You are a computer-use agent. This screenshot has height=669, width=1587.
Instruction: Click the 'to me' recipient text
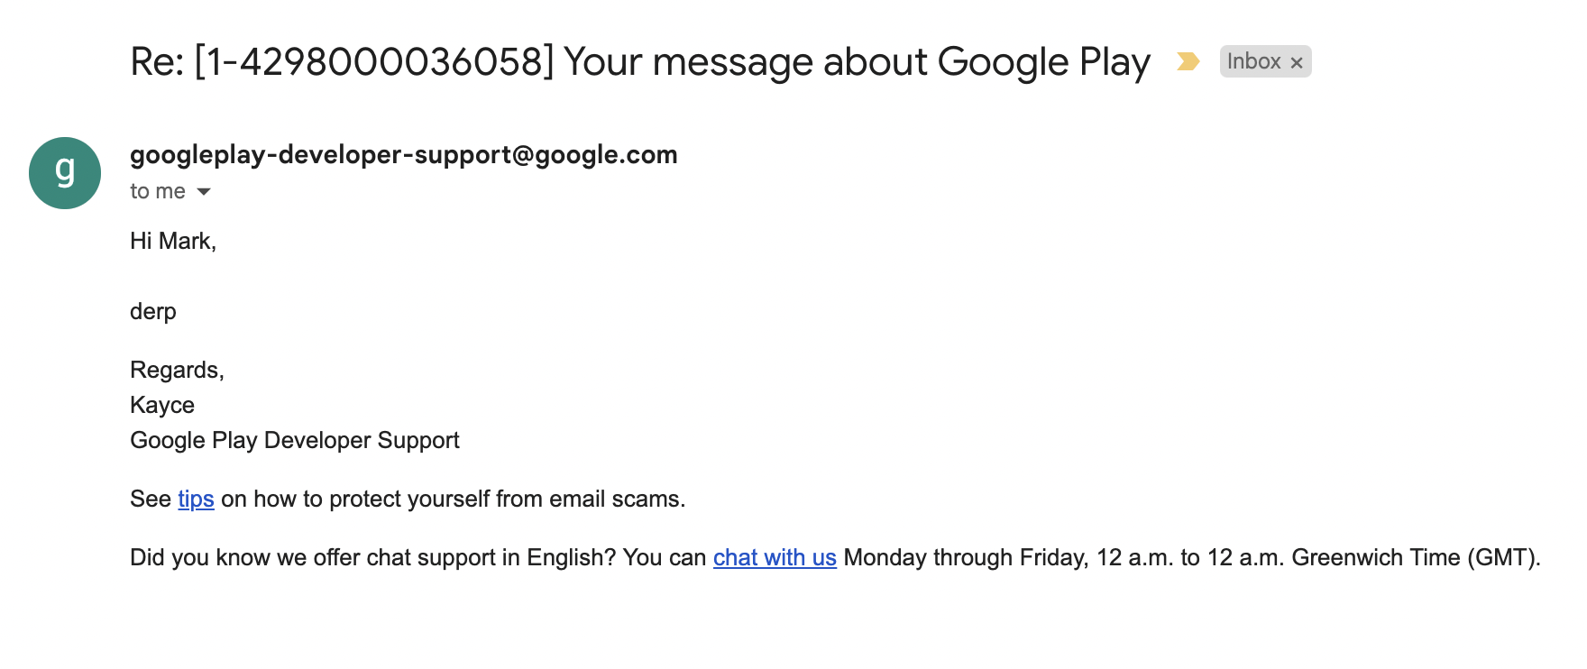point(157,191)
